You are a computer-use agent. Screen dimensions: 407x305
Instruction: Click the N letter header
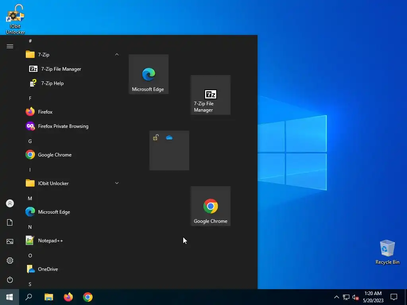30,227
